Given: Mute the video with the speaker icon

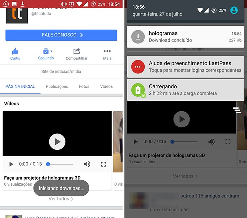Looking at the screenshot, I should point(87,164).
